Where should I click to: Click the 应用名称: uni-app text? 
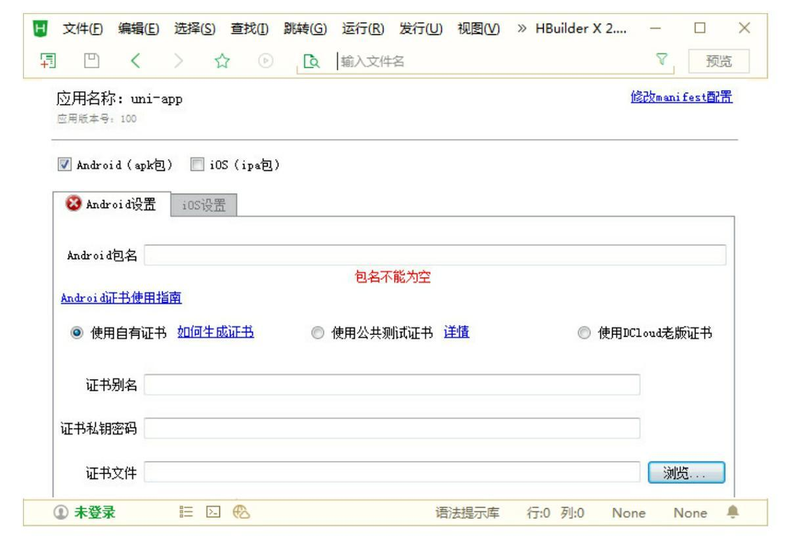coord(119,98)
